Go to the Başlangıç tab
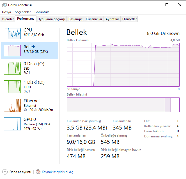 click(75, 19)
